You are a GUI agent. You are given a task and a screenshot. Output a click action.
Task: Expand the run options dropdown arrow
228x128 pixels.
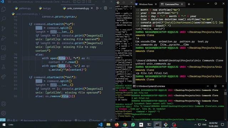pos(101,8)
